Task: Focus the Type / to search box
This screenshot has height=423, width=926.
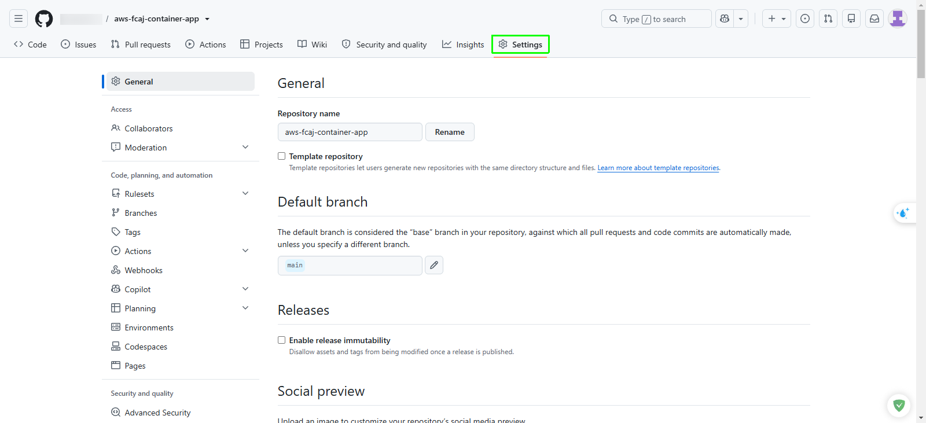Action: 656,19
